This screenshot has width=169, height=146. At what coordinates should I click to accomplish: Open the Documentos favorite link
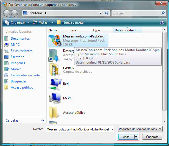tap(20, 39)
